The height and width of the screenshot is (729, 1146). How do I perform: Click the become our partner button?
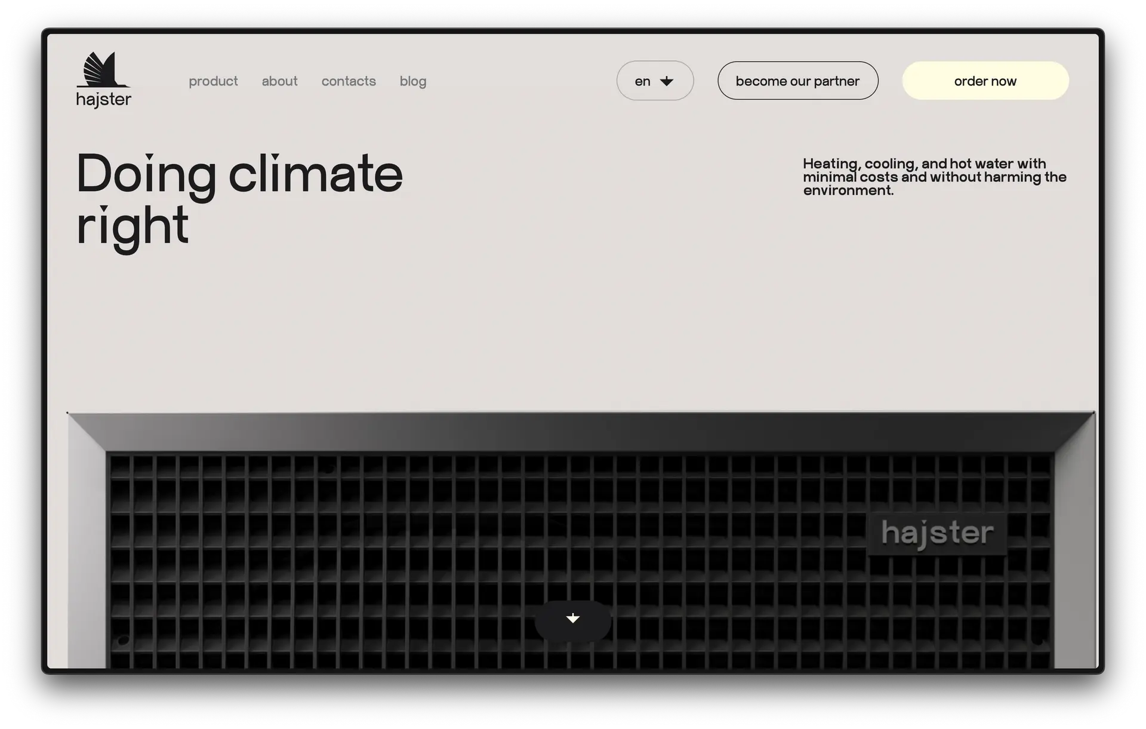[x=797, y=81]
